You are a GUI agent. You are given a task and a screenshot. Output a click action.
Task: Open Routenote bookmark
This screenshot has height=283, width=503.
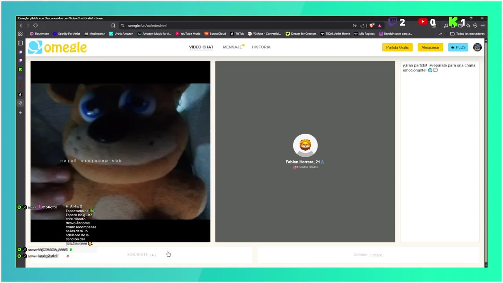coord(39,34)
